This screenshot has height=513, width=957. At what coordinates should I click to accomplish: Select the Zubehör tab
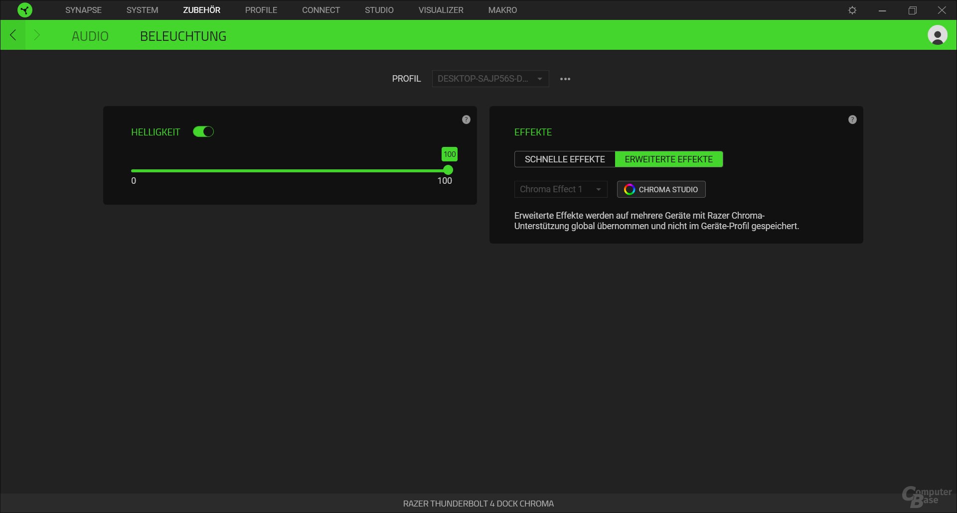201,10
